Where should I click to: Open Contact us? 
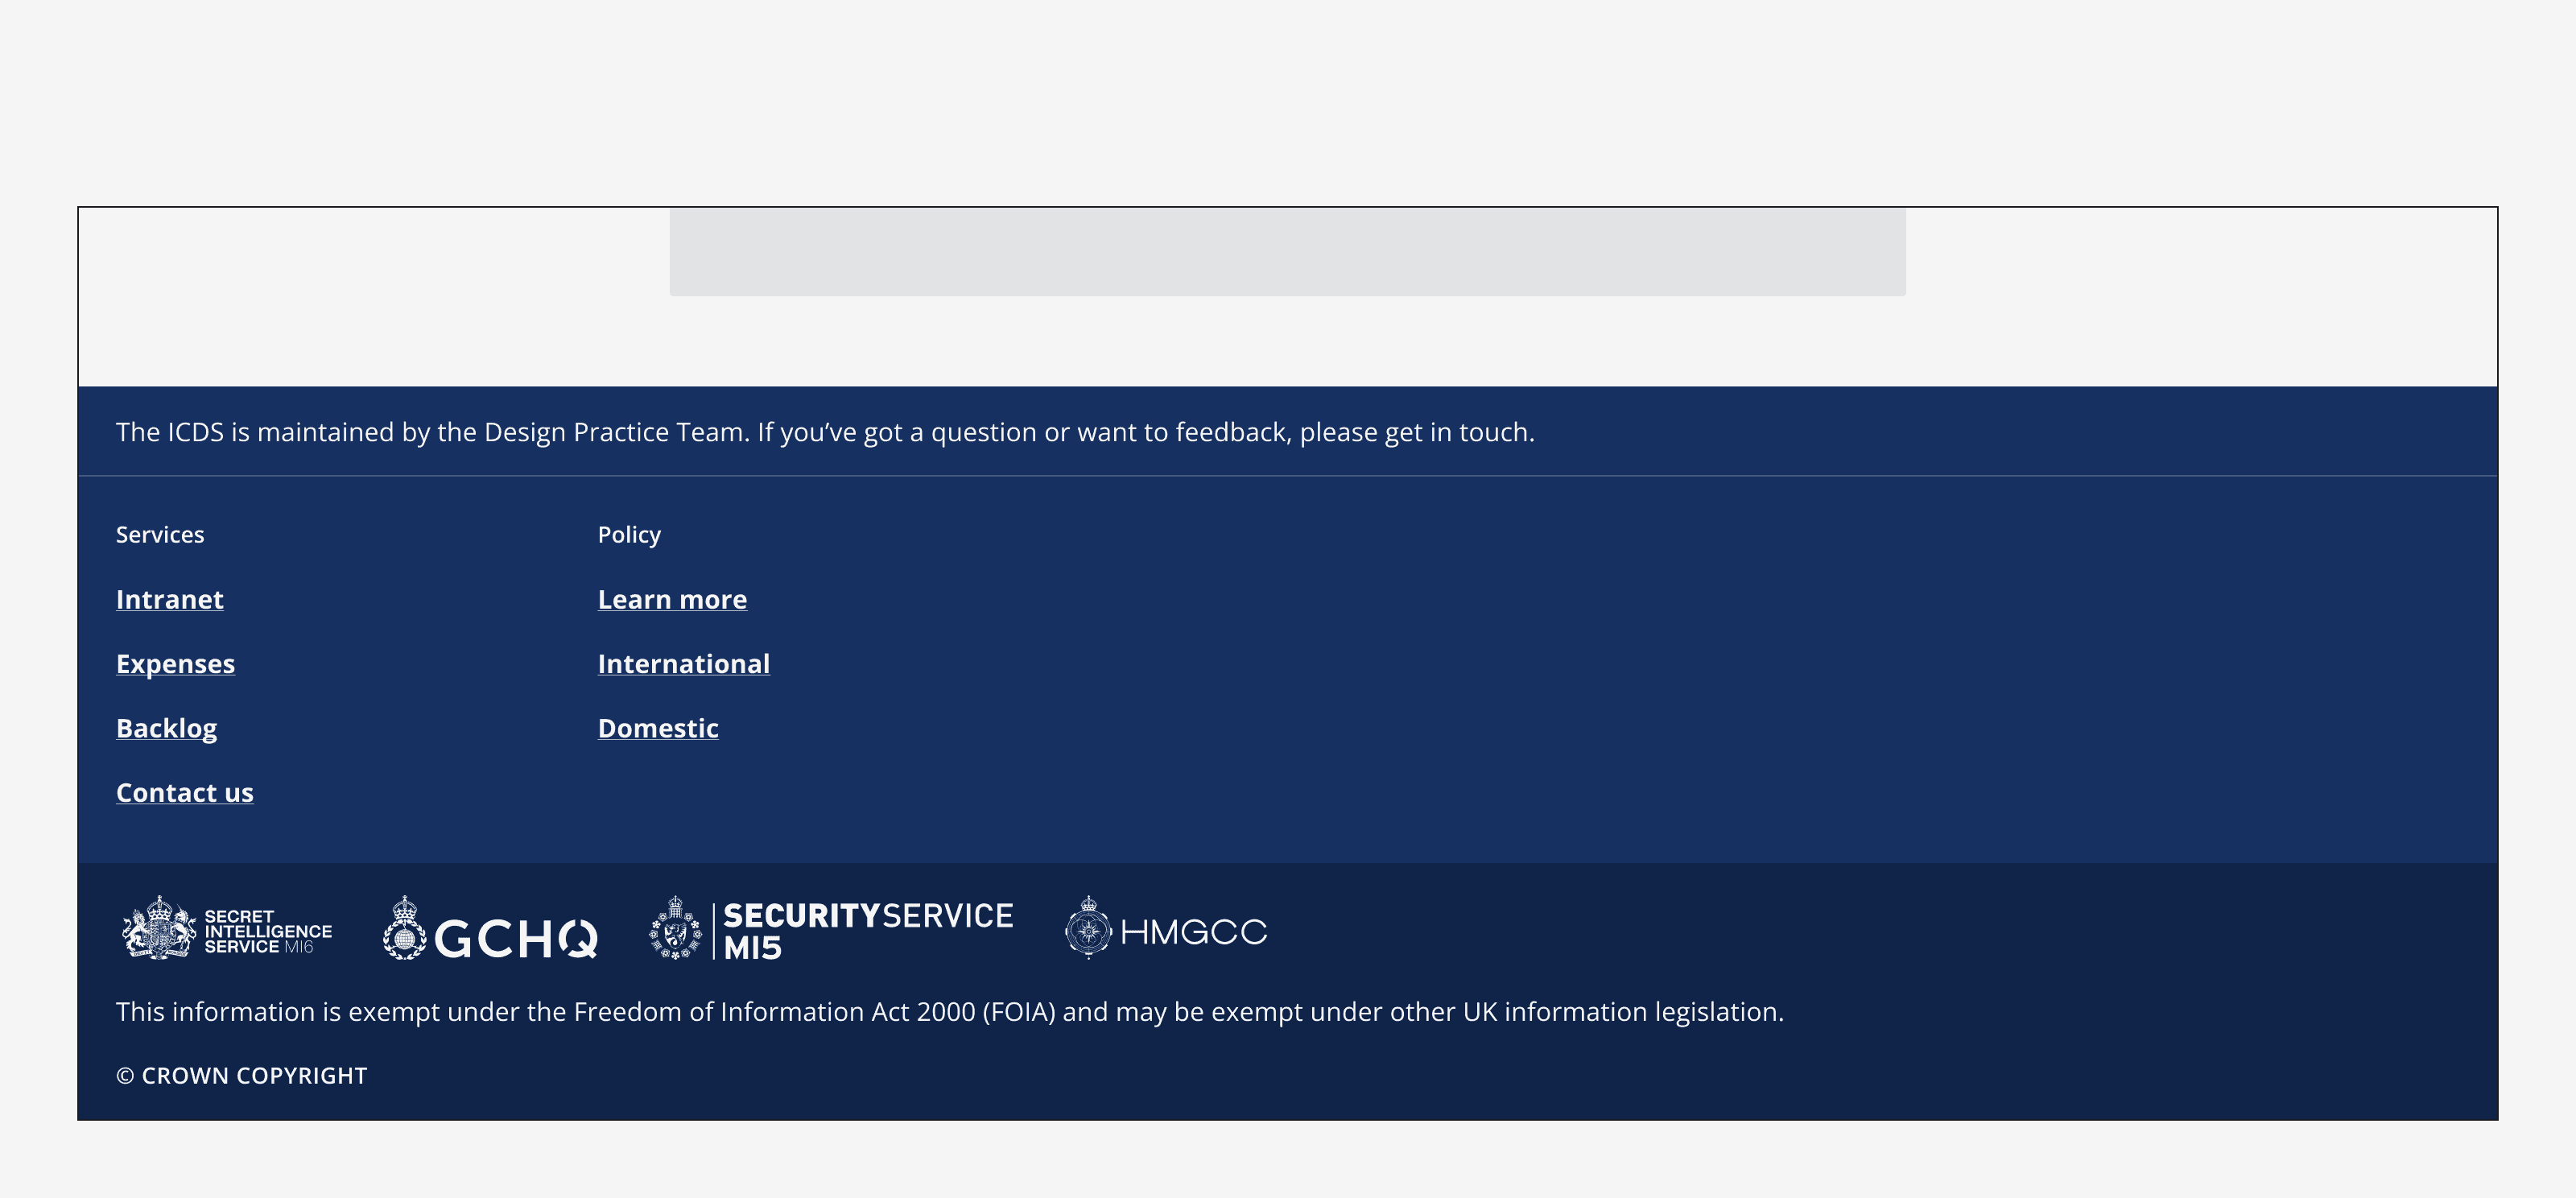coord(185,792)
